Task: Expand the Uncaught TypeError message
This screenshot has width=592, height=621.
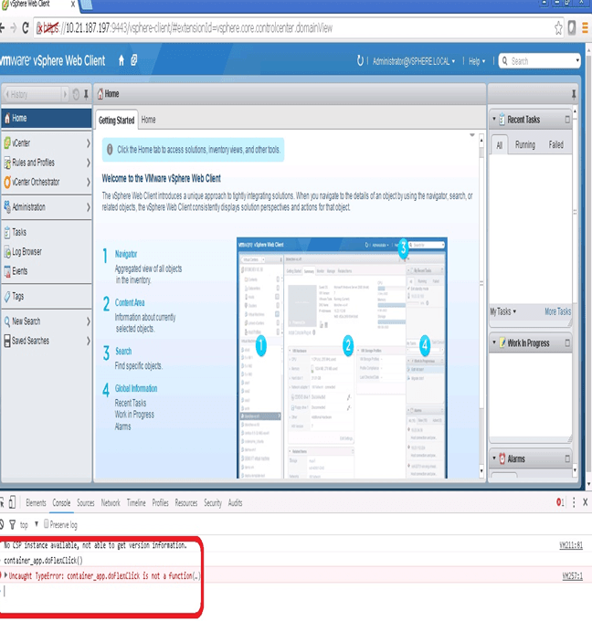Action: click(x=5, y=574)
